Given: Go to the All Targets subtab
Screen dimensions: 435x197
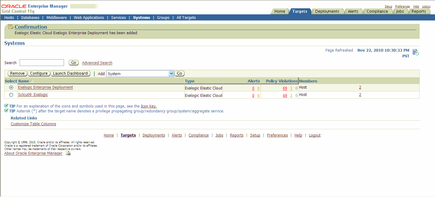Looking at the screenshot, I should [186, 18].
